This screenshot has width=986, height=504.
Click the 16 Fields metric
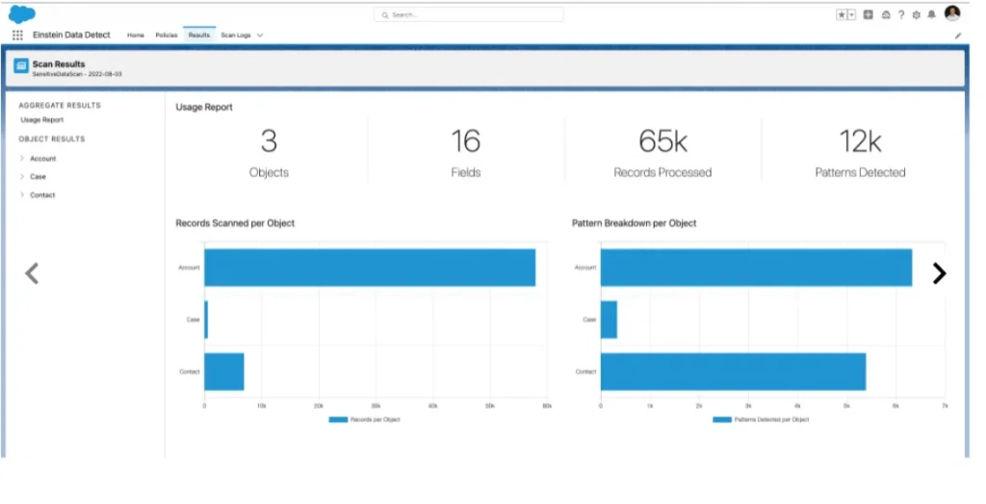coord(466,154)
